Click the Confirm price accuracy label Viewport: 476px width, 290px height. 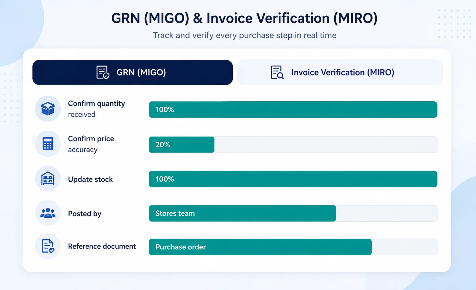tap(91, 144)
